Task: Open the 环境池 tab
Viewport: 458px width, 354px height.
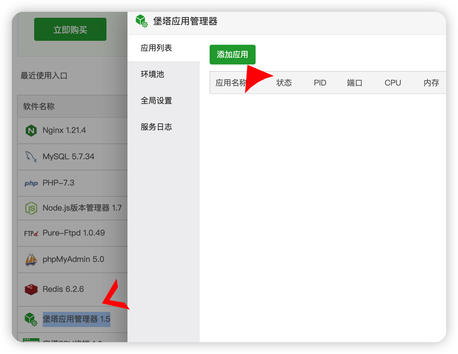Action: pos(164,74)
